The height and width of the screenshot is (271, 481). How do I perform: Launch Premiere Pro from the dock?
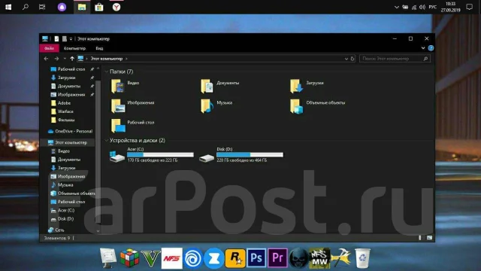pyautogui.click(x=277, y=257)
